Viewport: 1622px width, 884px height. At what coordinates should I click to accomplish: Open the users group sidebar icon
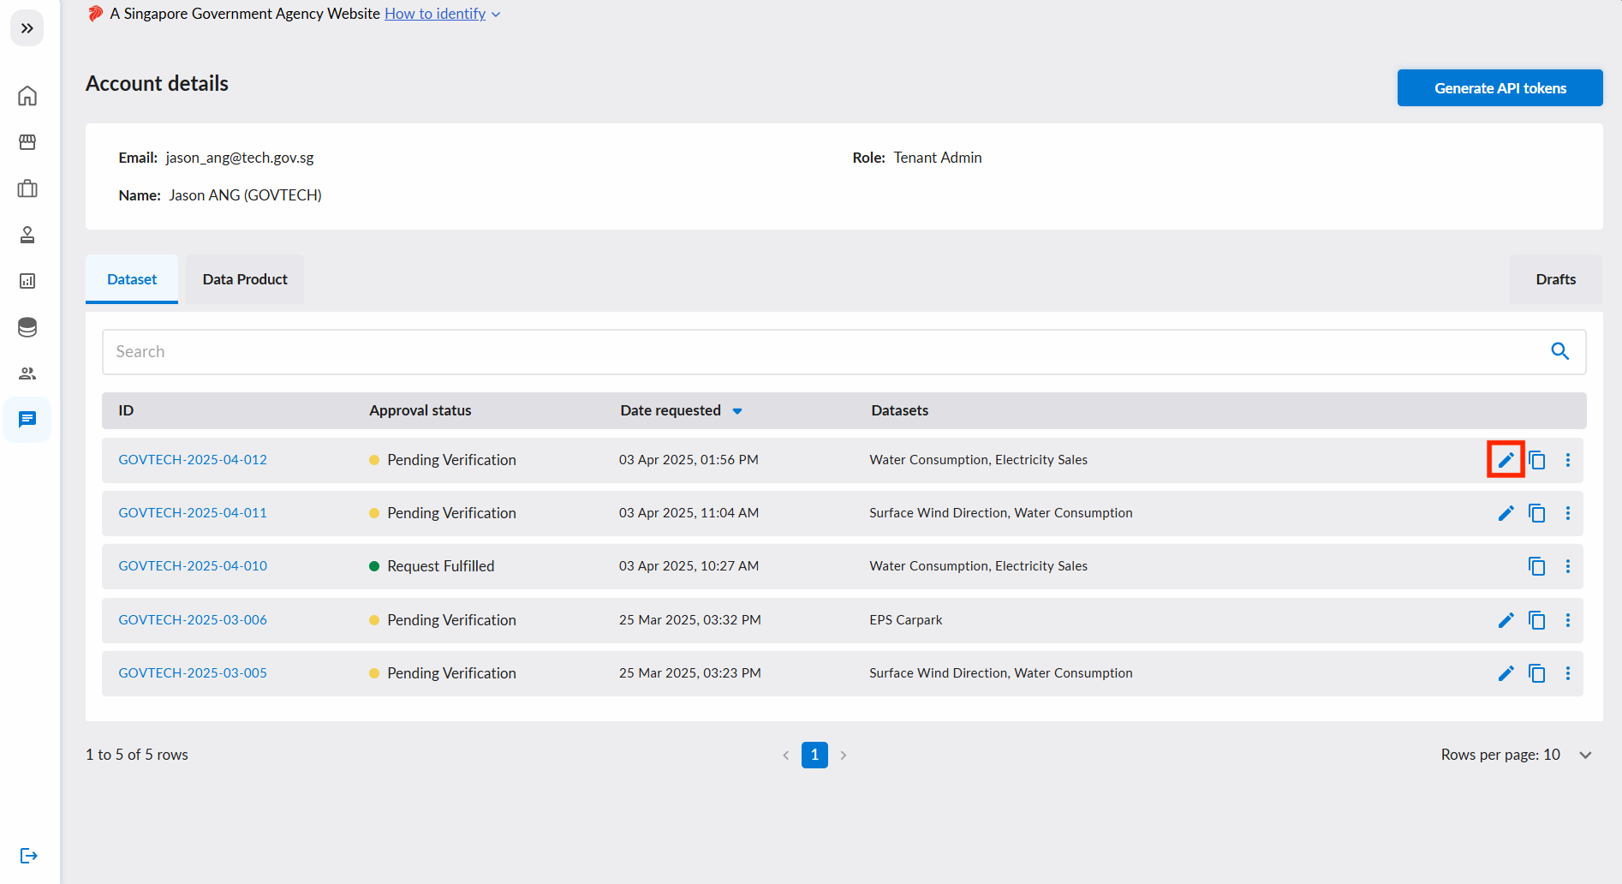coord(27,373)
